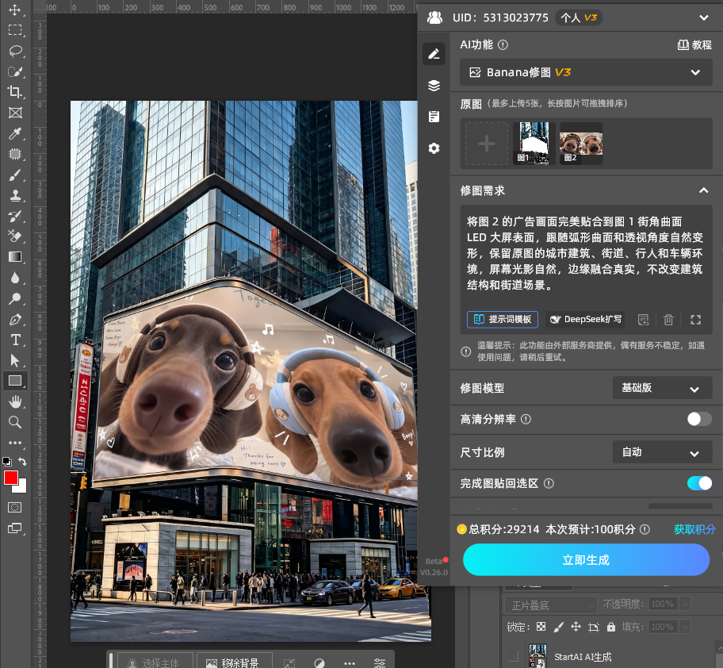Select the Pen tool
This screenshot has width=723, height=668.
click(15, 319)
